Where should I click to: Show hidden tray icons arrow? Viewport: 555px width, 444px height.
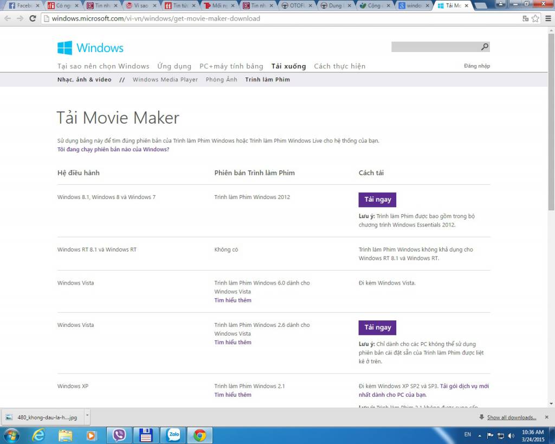click(x=480, y=435)
